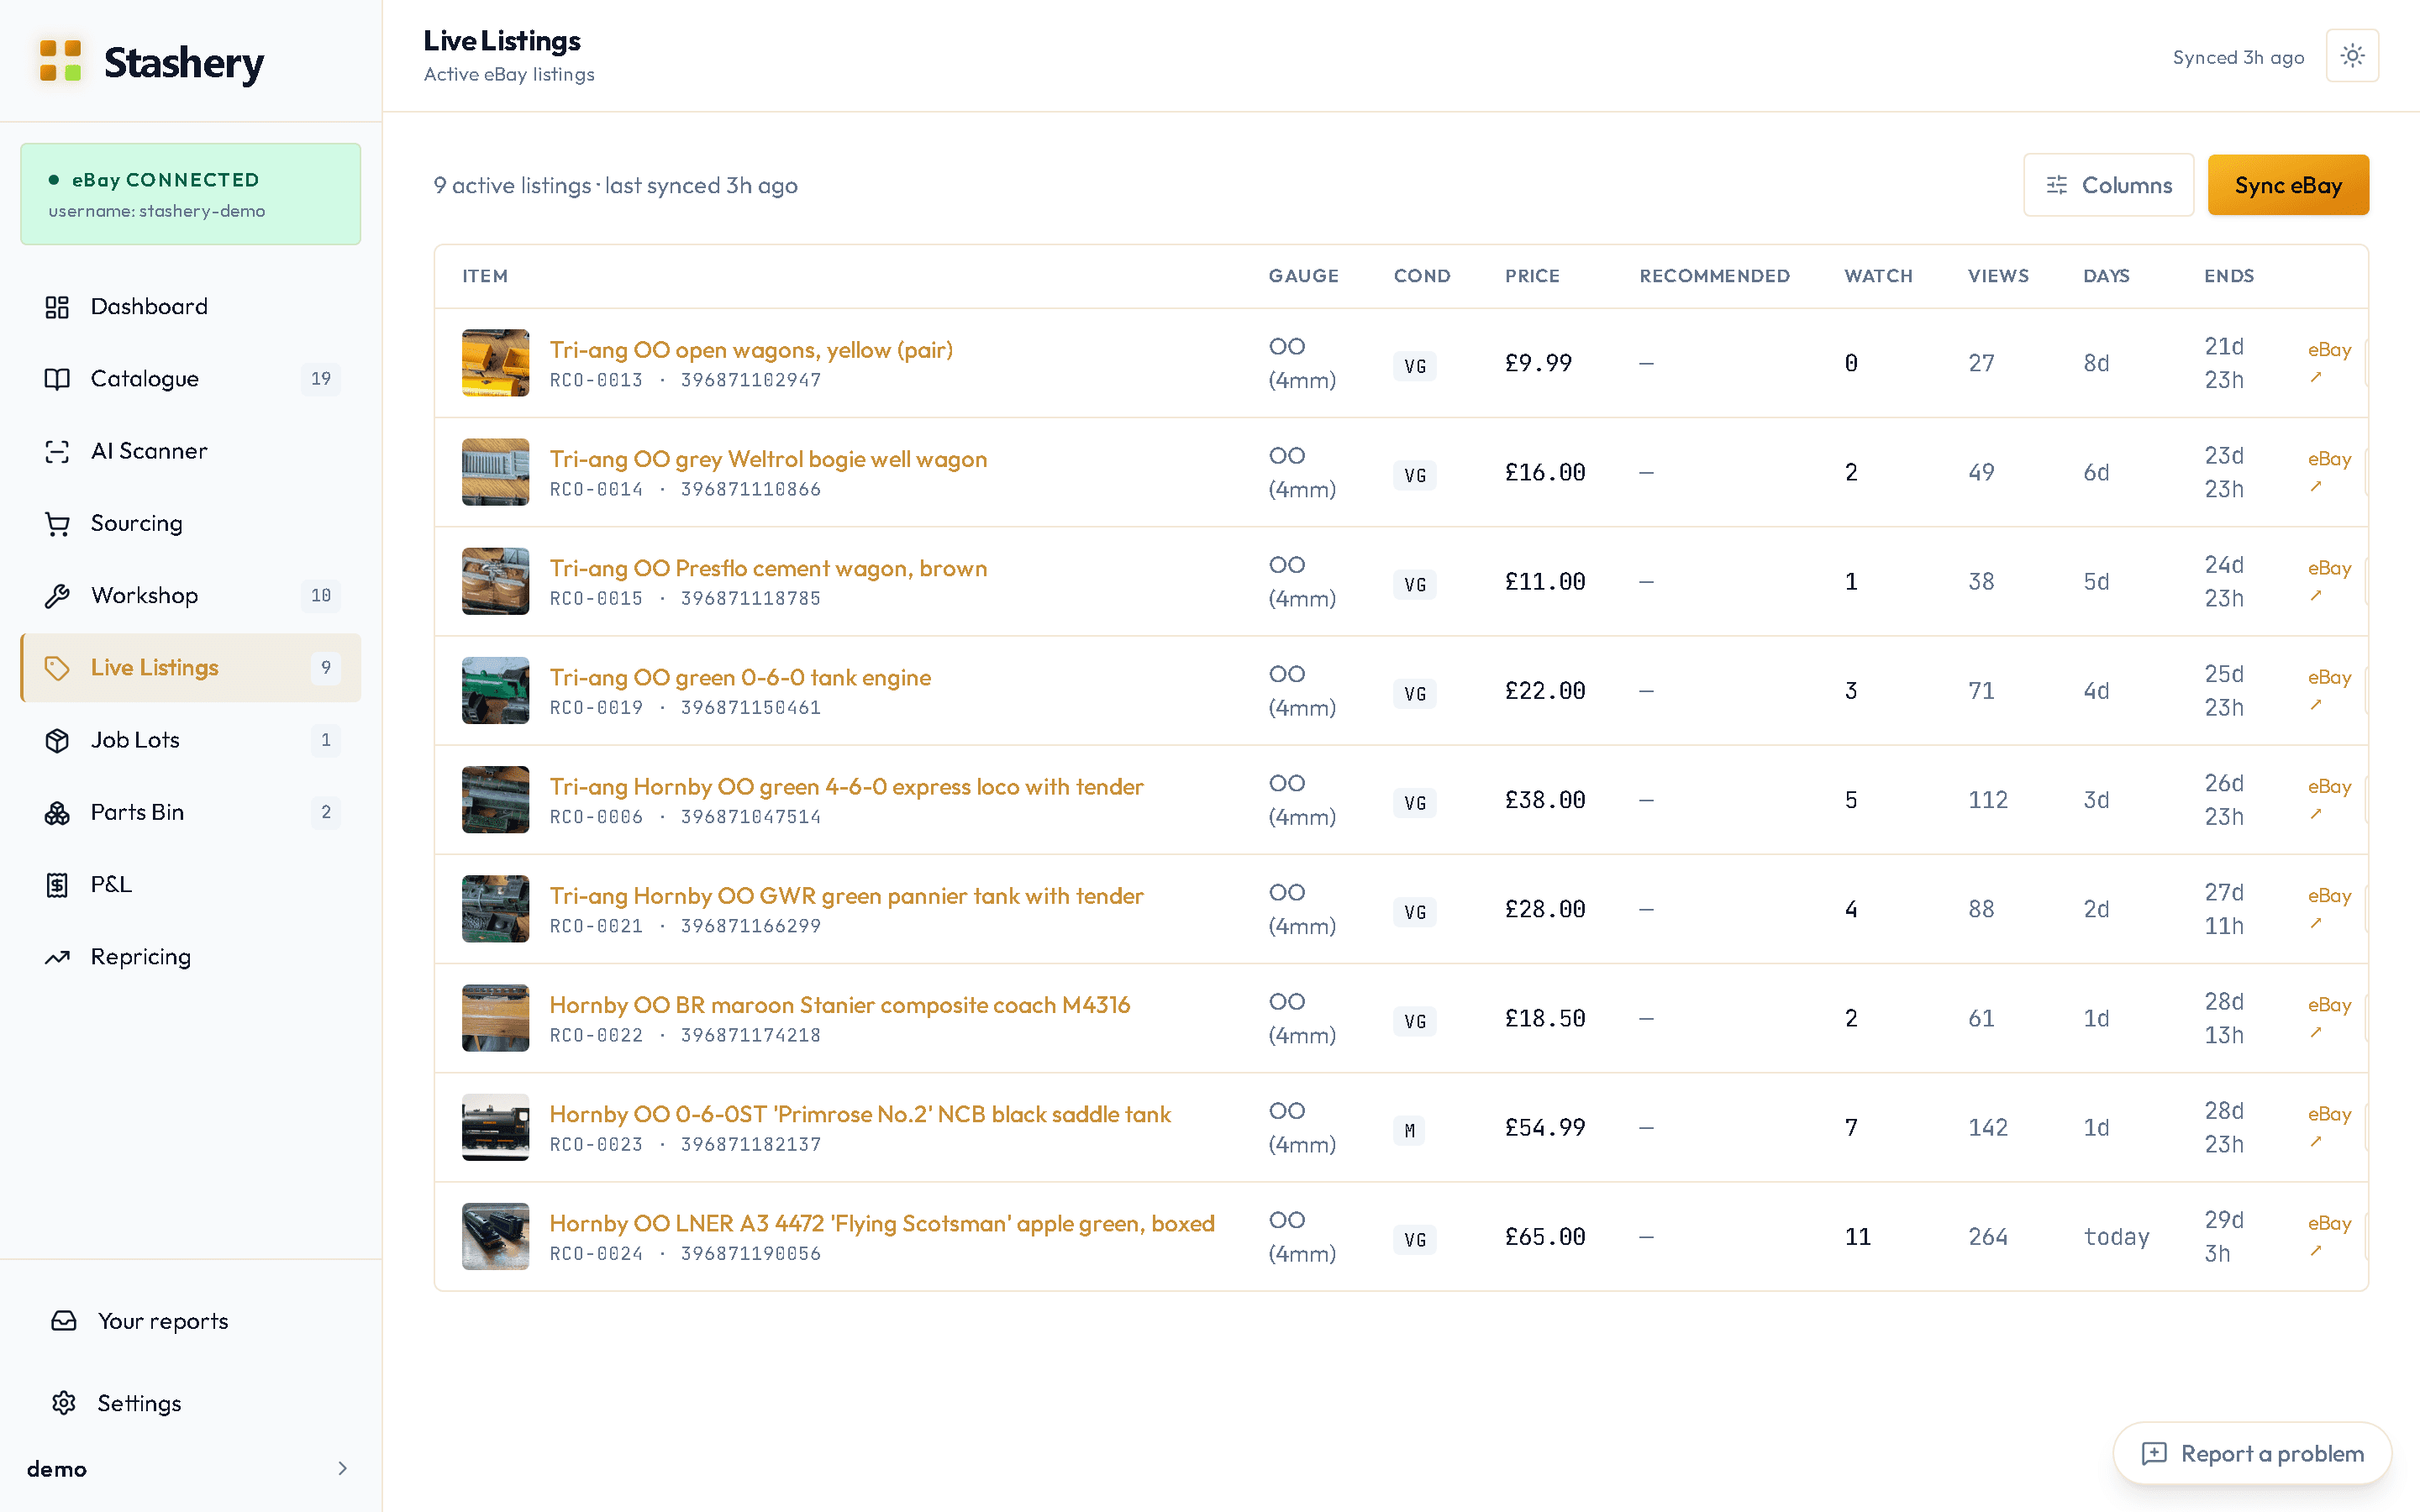Open eBay external link for Stanier coach row

[x=2329, y=1017]
